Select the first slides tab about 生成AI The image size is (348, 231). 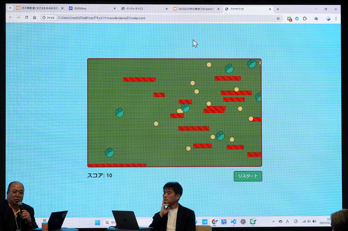(x=40, y=8)
